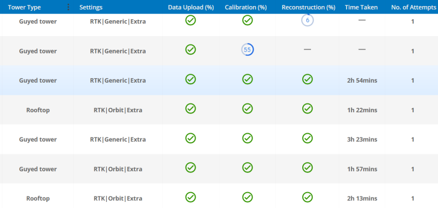The width and height of the screenshot is (438, 208).
Task: Click Calibration checkmark in the 3h 23mins row
Action: (x=247, y=138)
